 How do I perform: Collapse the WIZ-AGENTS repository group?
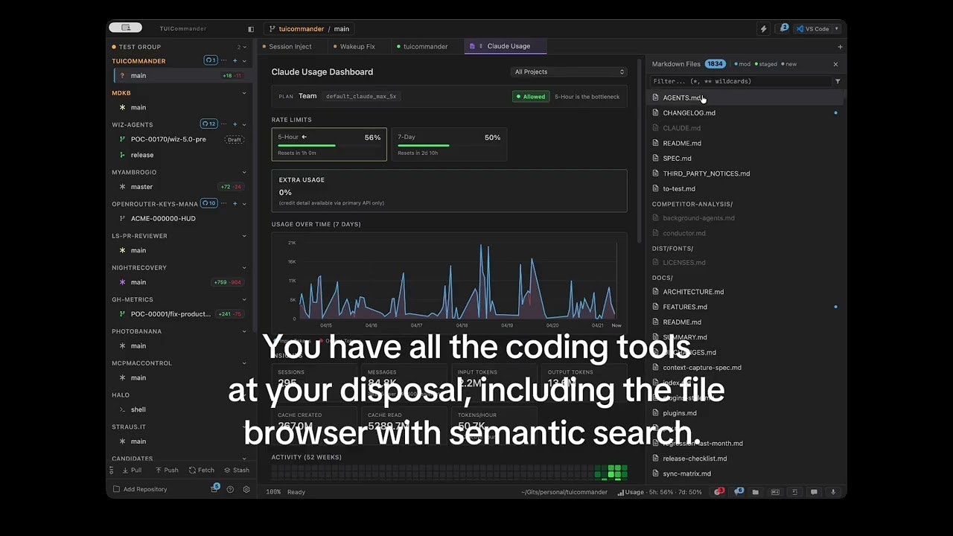coord(244,124)
